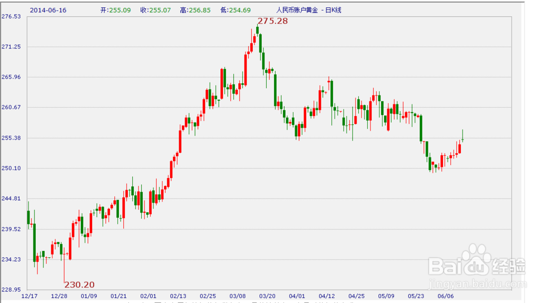This screenshot has height=303, width=558.
Task: Click the x-axis date 03/08
Action: (x=237, y=296)
